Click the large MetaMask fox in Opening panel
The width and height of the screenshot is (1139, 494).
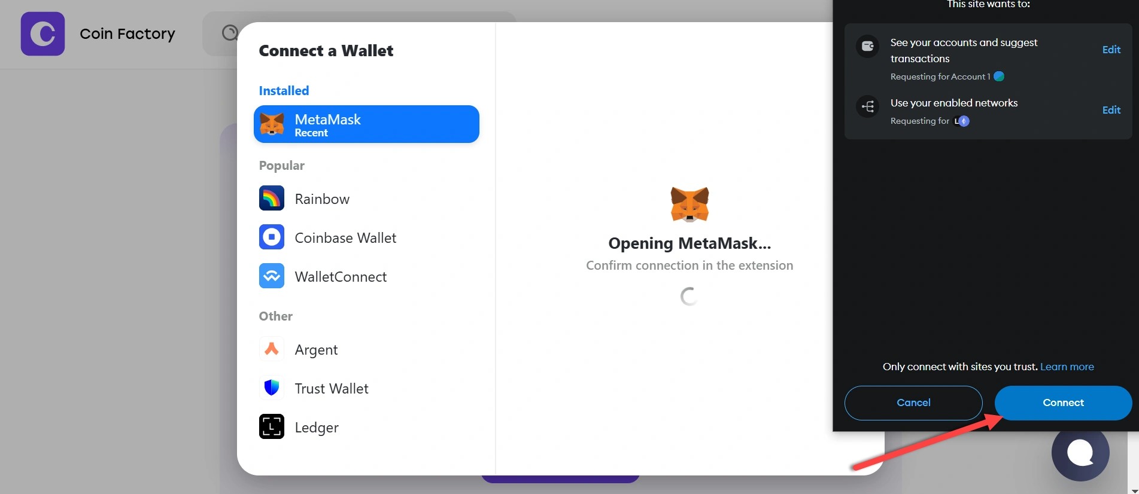pyautogui.click(x=690, y=204)
